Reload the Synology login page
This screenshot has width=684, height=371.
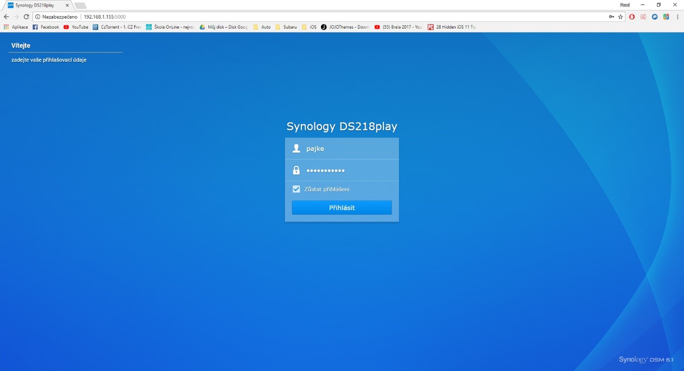pyautogui.click(x=26, y=17)
